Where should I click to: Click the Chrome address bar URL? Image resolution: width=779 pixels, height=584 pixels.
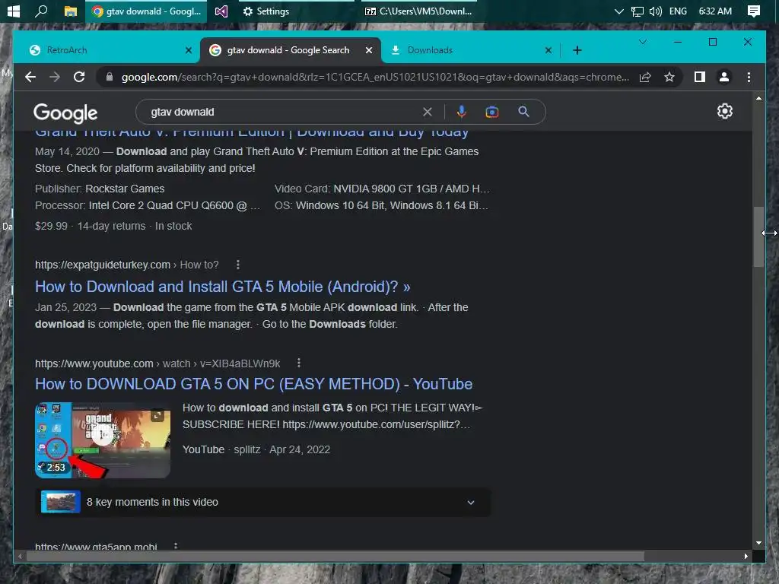375,77
